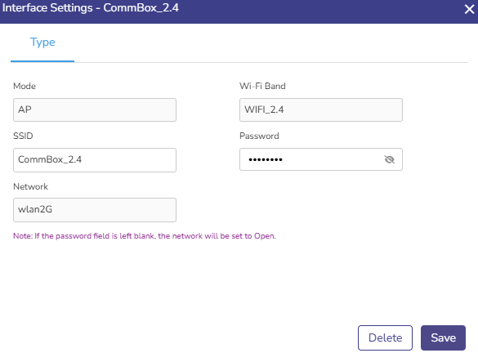478x353 pixels.
Task: Click the Mode field label
Action: (x=25, y=86)
